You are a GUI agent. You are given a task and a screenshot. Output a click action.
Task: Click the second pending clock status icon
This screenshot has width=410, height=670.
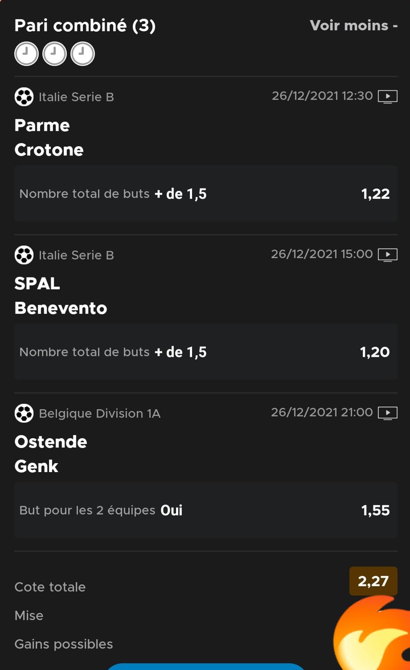(x=54, y=54)
